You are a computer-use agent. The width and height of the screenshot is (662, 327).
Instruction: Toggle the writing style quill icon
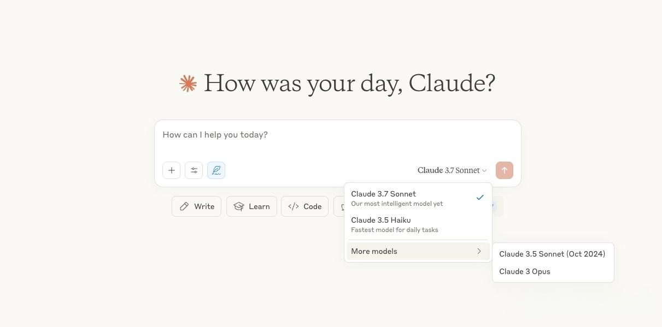tap(216, 170)
